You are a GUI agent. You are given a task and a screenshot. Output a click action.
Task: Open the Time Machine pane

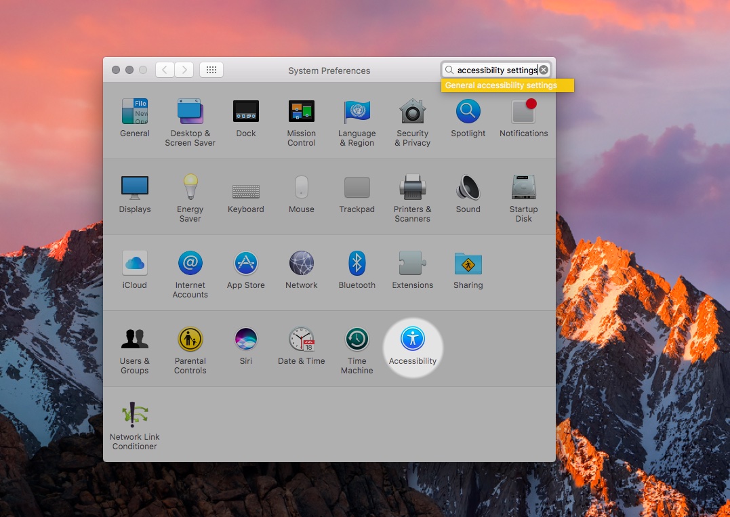(x=357, y=339)
